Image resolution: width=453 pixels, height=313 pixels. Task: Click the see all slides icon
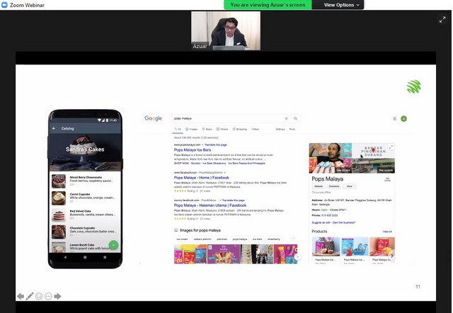point(39,296)
